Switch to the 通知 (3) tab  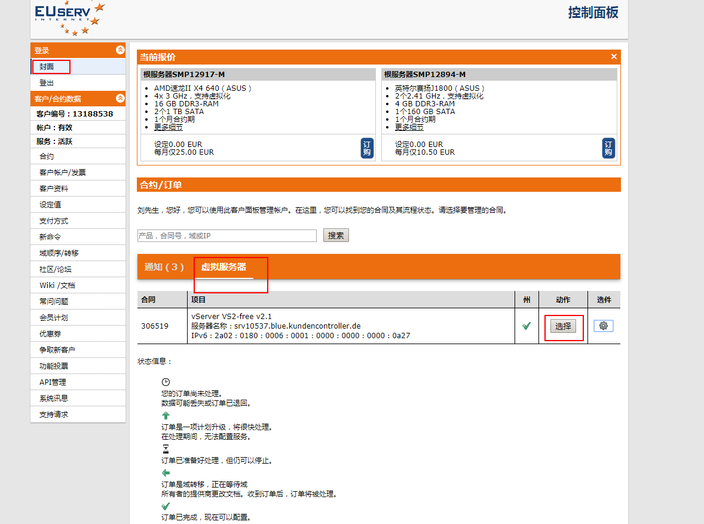tap(164, 266)
